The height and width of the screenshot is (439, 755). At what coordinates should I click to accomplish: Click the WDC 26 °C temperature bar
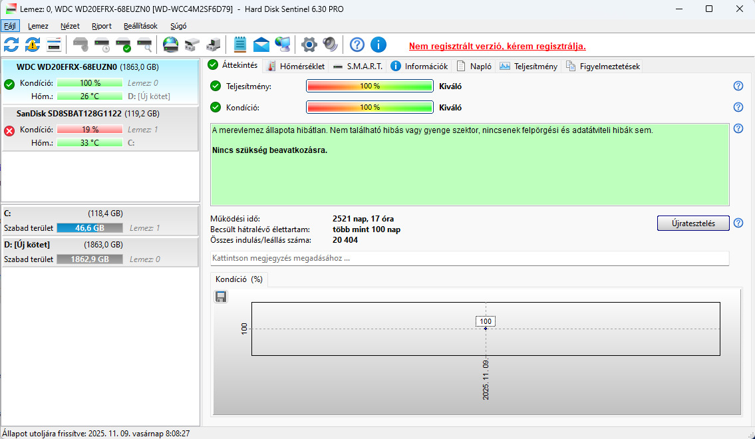point(90,96)
